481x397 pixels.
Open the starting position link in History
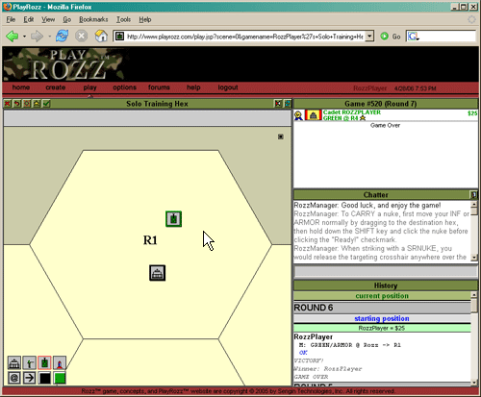(382, 318)
